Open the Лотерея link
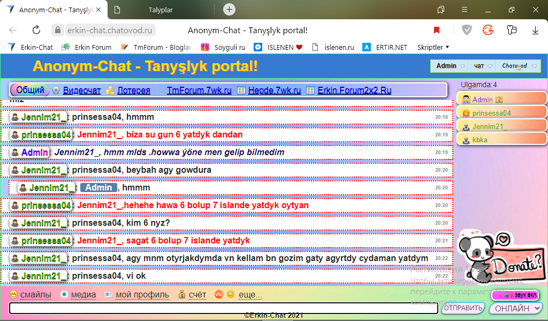The image size is (548, 321). [x=133, y=91]
